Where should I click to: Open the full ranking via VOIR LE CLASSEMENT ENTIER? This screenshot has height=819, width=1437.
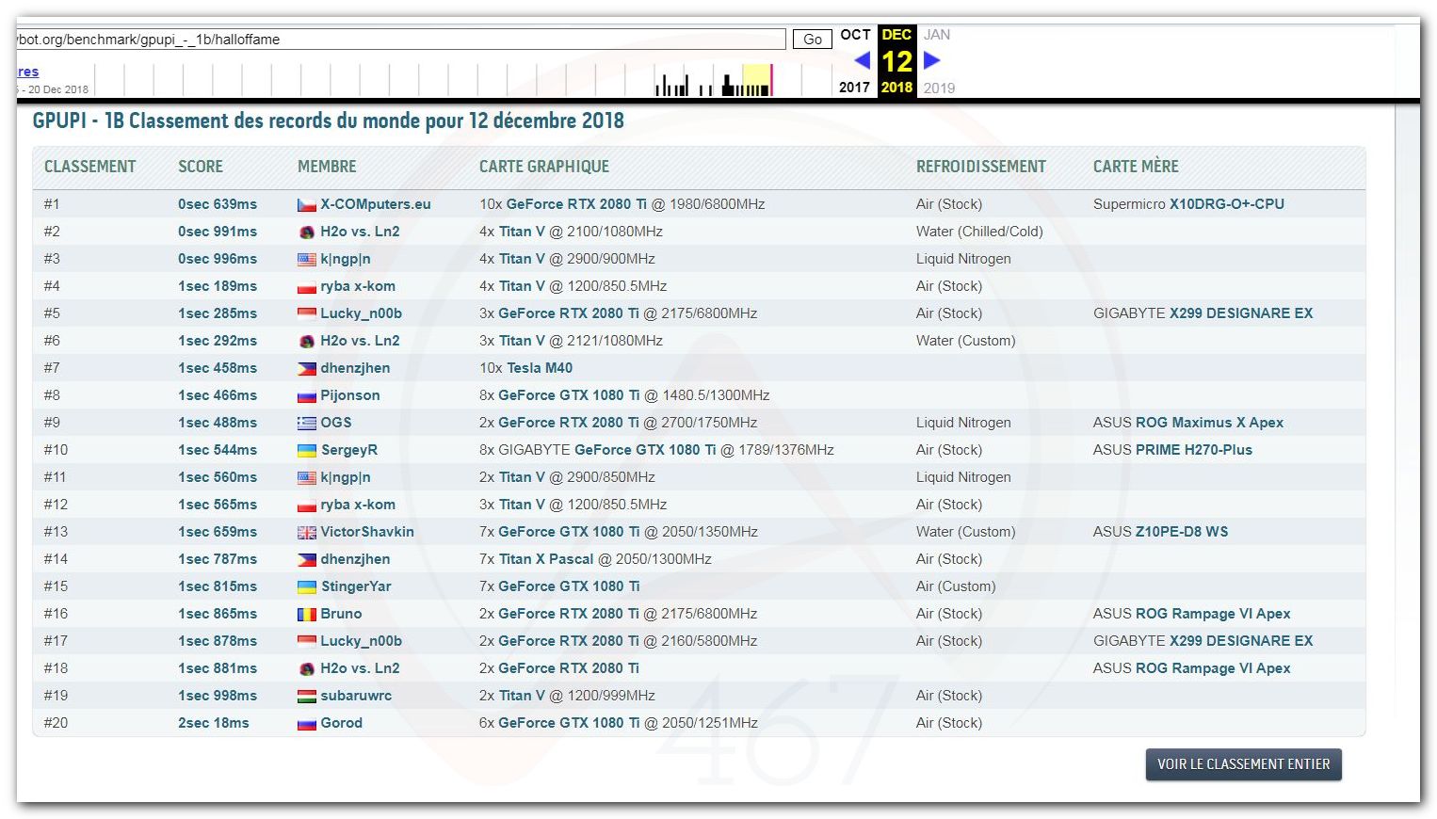tap(1243, 764)
